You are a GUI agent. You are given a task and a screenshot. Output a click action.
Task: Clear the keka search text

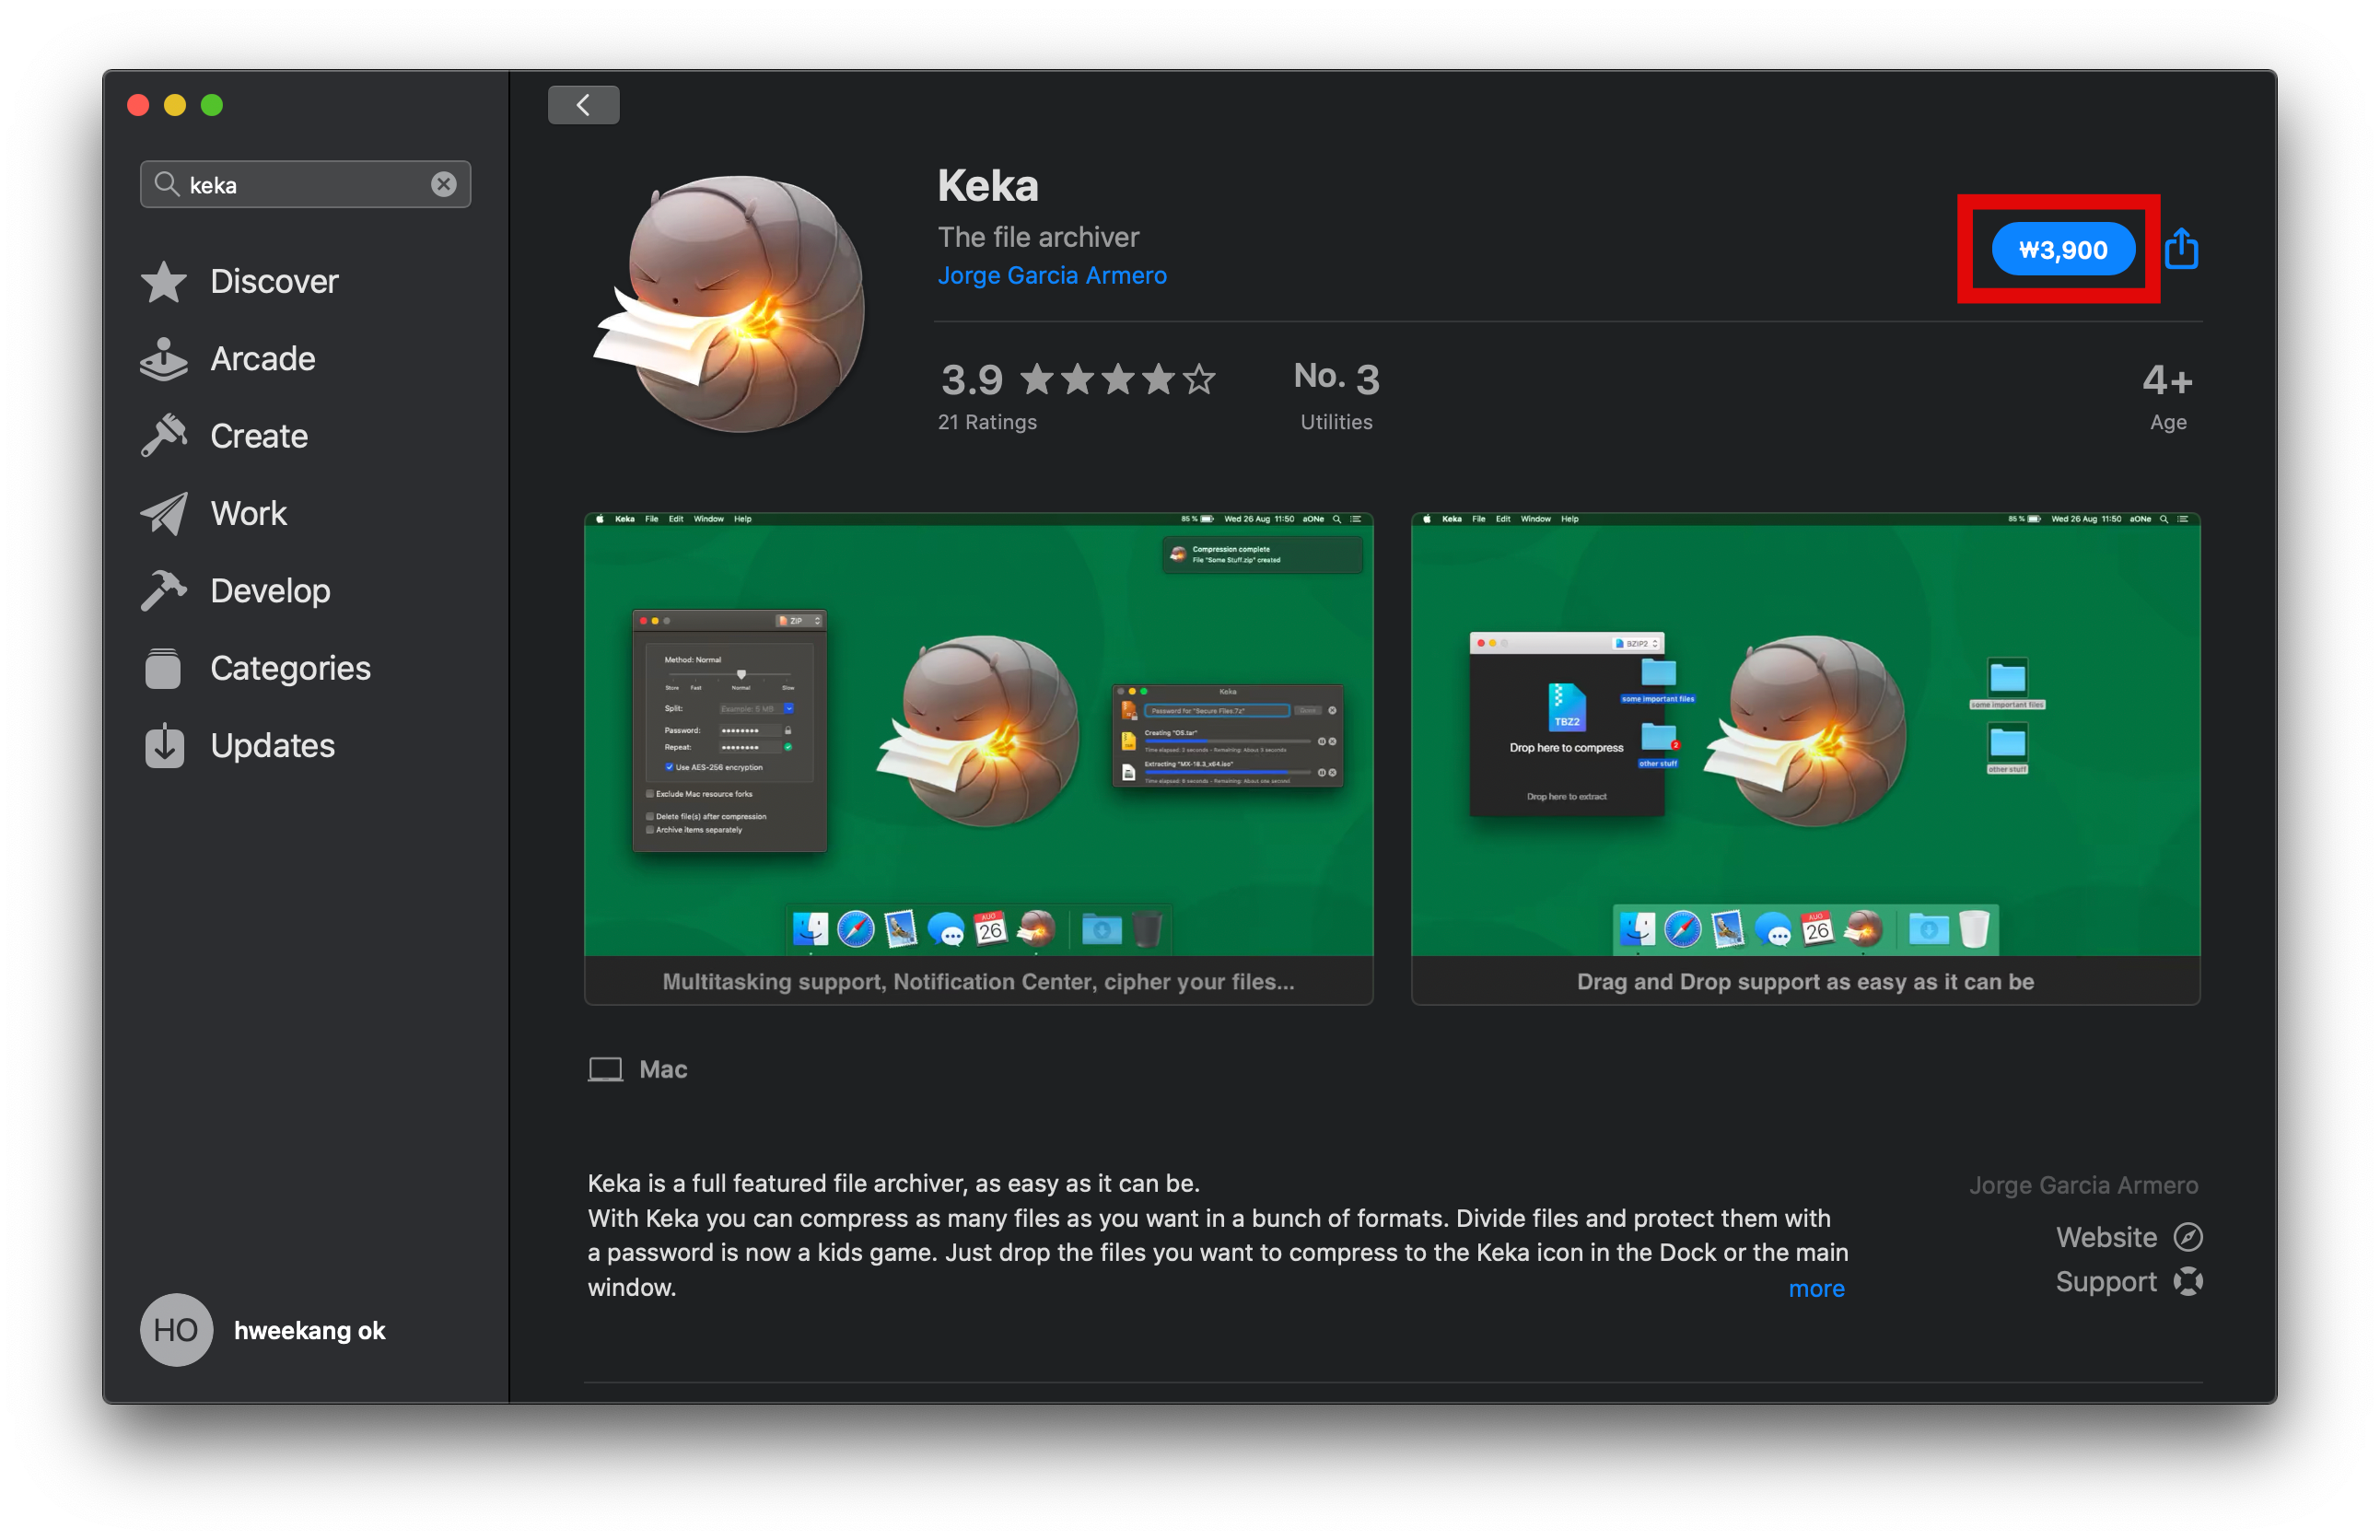444,185
